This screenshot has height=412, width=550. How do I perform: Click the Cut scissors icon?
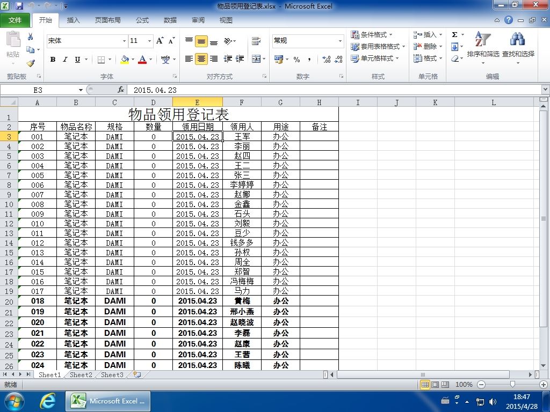click(31, 36)
